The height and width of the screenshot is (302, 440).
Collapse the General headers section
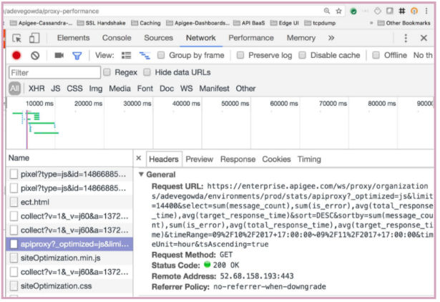[142, 174]
